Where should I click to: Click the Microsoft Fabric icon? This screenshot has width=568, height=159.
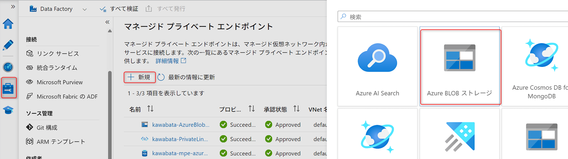click(x=30, y=96)
